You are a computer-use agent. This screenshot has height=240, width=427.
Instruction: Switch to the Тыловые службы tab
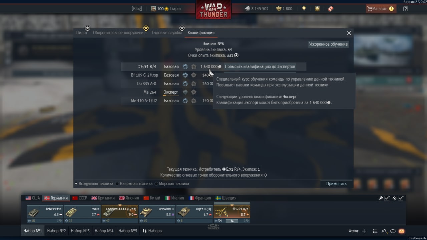click(x=166, y=33)
